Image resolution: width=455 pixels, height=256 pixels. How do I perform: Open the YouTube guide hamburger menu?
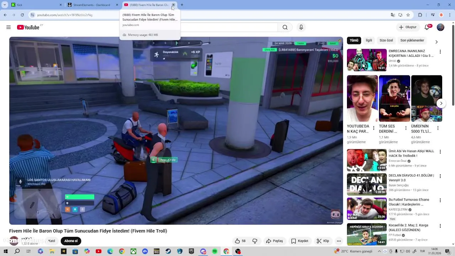pos(9,27)
